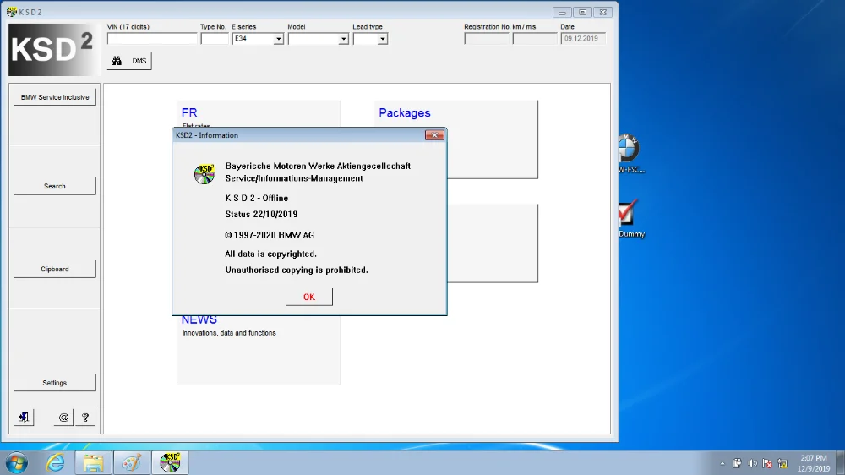Open the Windows Start menu

click(x=17, y=463)
